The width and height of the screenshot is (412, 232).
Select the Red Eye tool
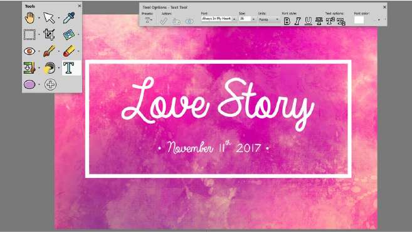(x=29, y=51)
